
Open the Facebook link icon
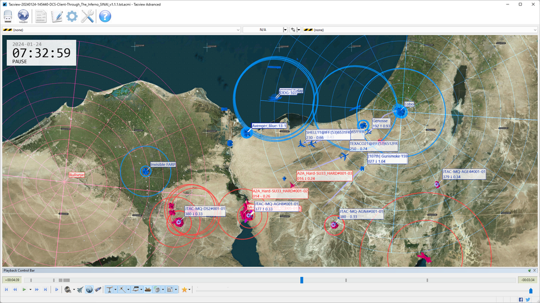(521, 300)
